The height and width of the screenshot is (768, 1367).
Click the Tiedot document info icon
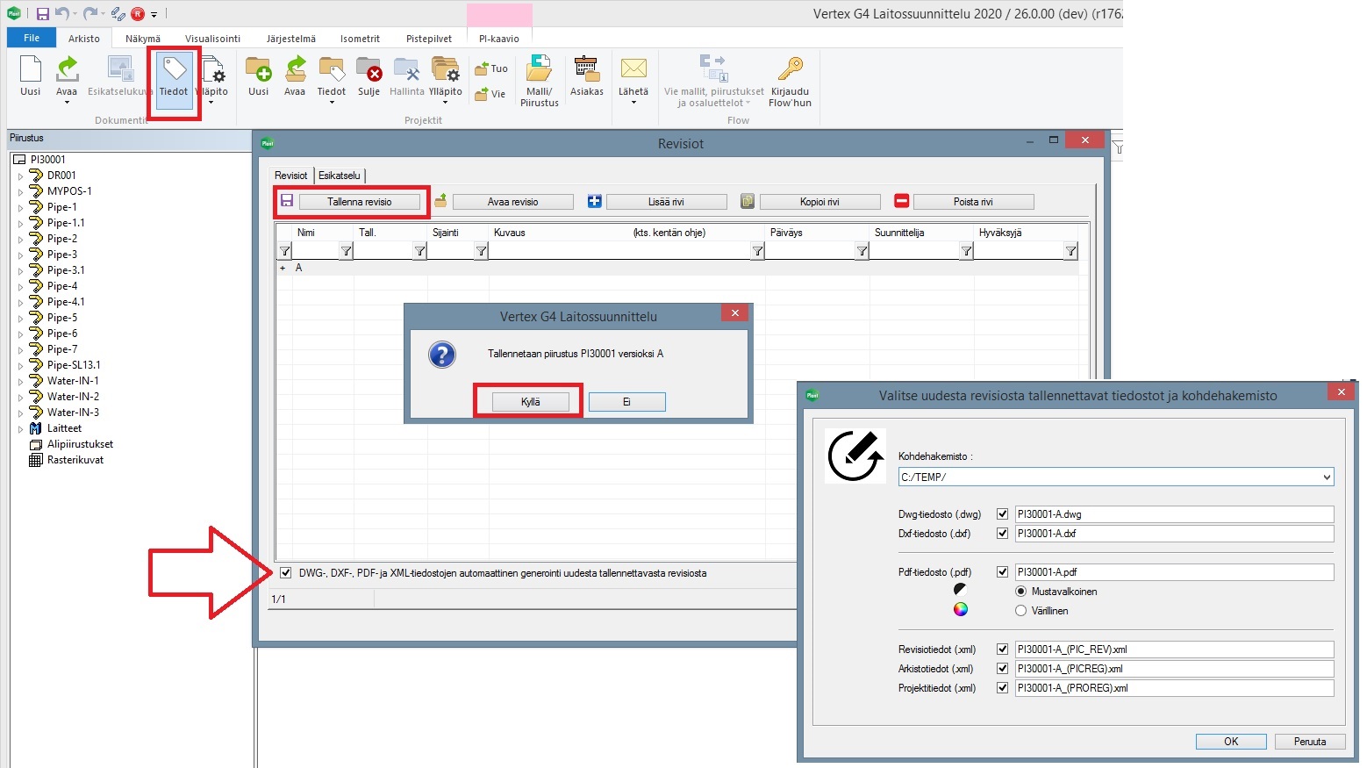click(x=174, y=71)
